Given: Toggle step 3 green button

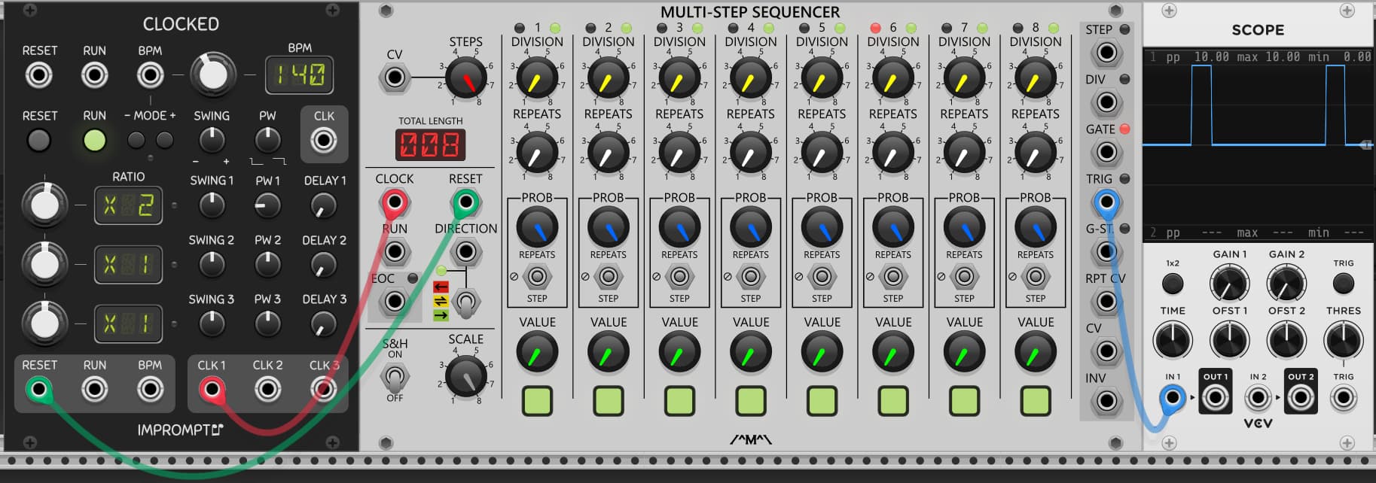Looking at the screenshot, I should (x=679, y=401).
